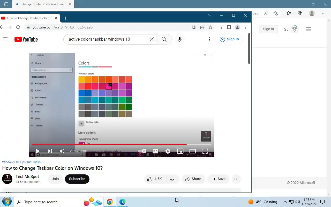This screenshot has height=207, width=331.
Task: Skip to next video
Action: tap(50, 151)
